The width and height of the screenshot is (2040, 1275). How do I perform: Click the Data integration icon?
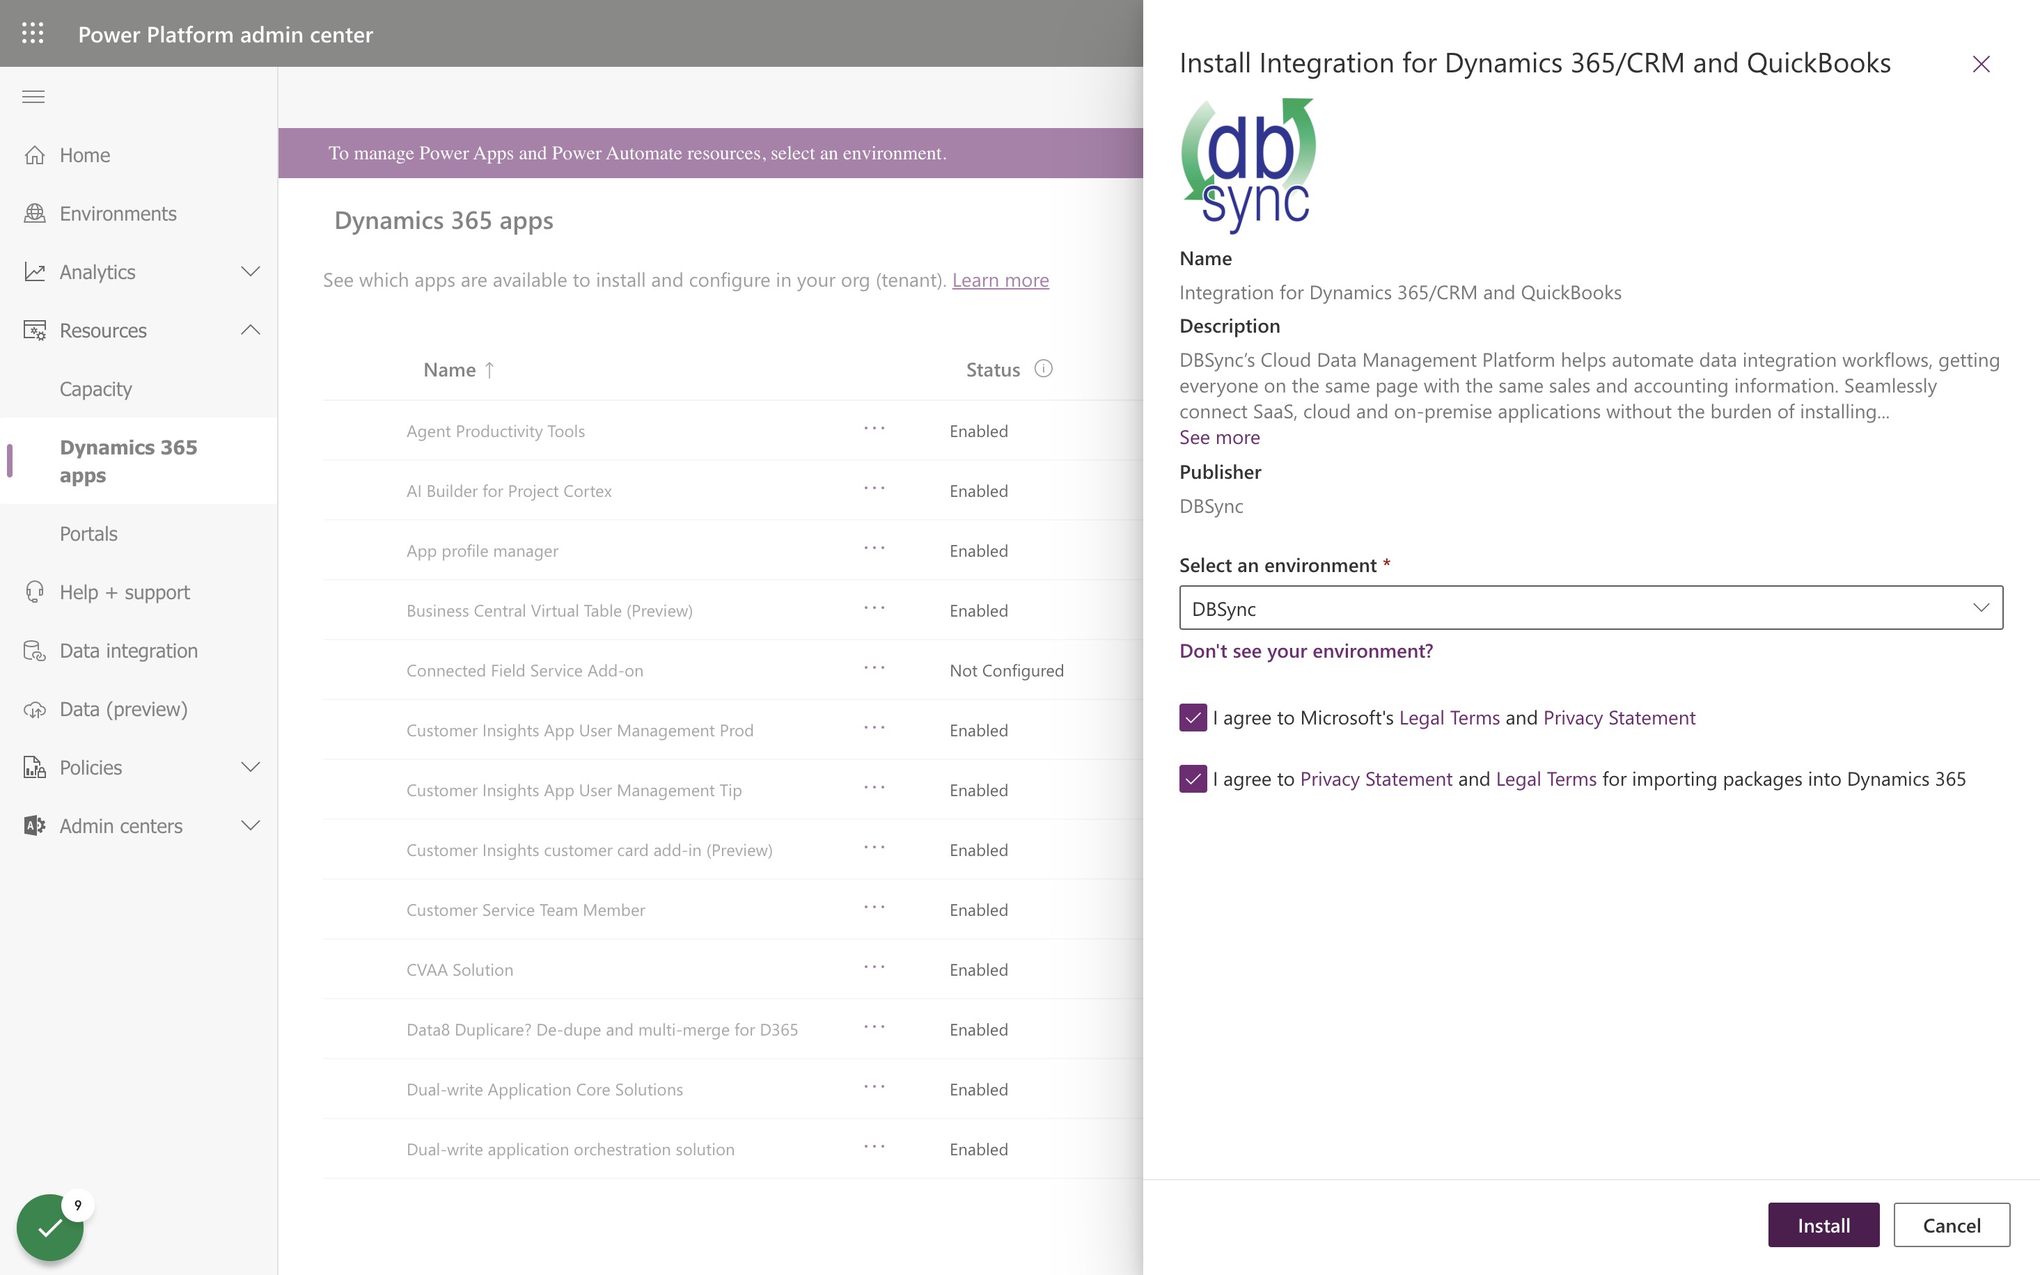coord(35,651)
